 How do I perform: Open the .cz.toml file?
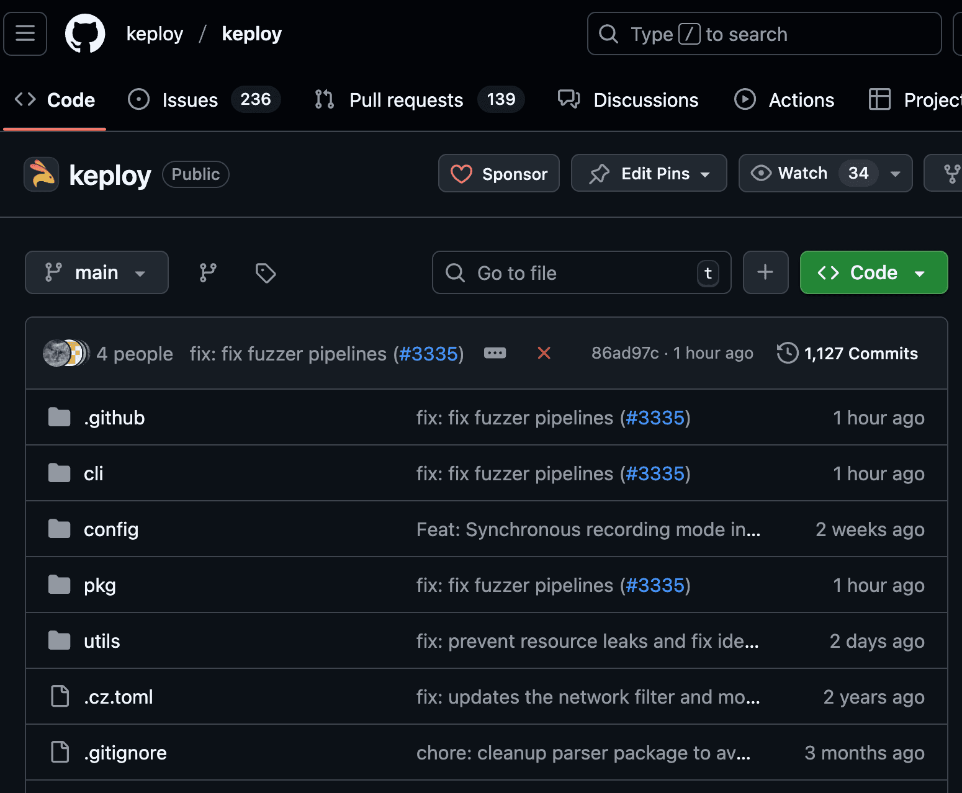pyautogui.click(x=119, y=697)
